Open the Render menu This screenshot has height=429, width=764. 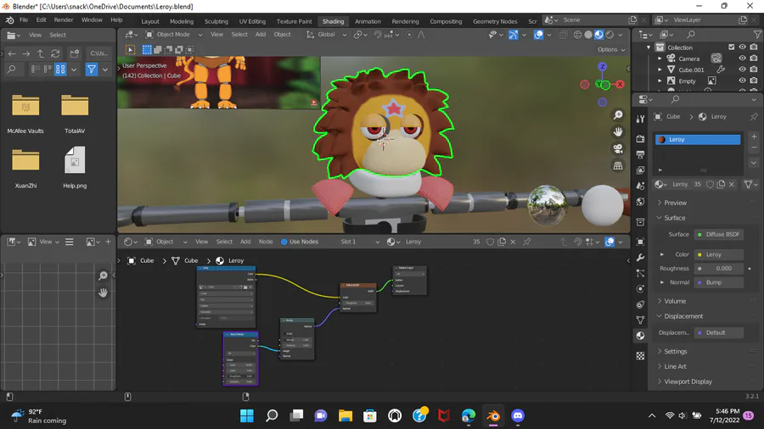tap(64, 20)
